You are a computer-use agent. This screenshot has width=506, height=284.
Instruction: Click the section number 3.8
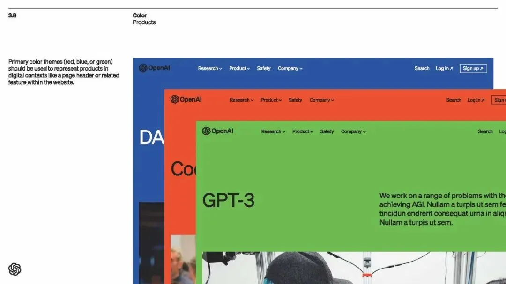click(x=12, y=15)
